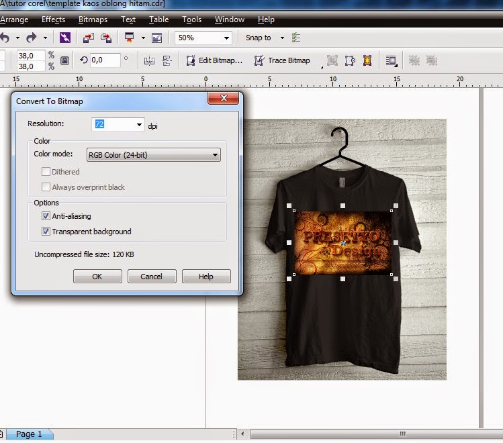This screenshot has width=503, height=443.
Task: Click the purple Search content icon
Action: pos(65,38)
